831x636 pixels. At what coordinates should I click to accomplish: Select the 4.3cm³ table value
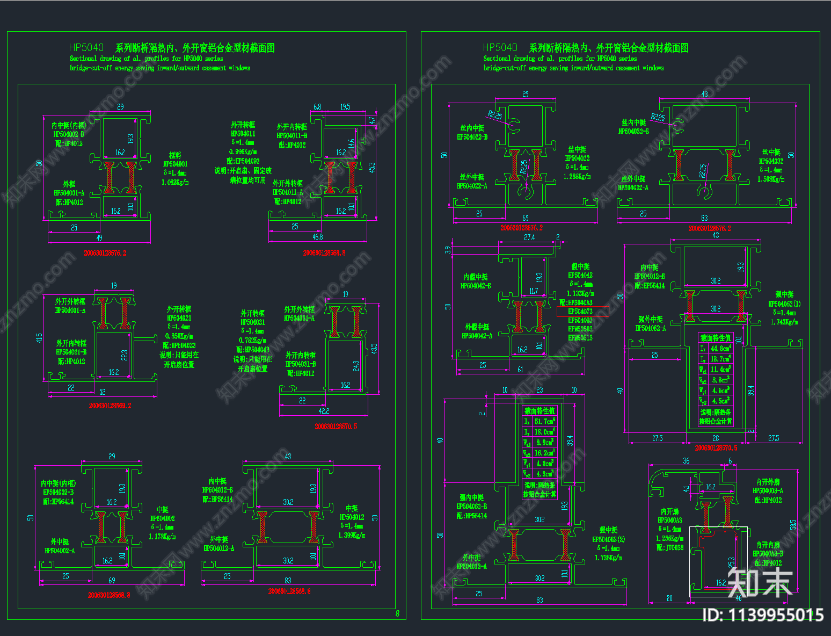coord(544,474)
